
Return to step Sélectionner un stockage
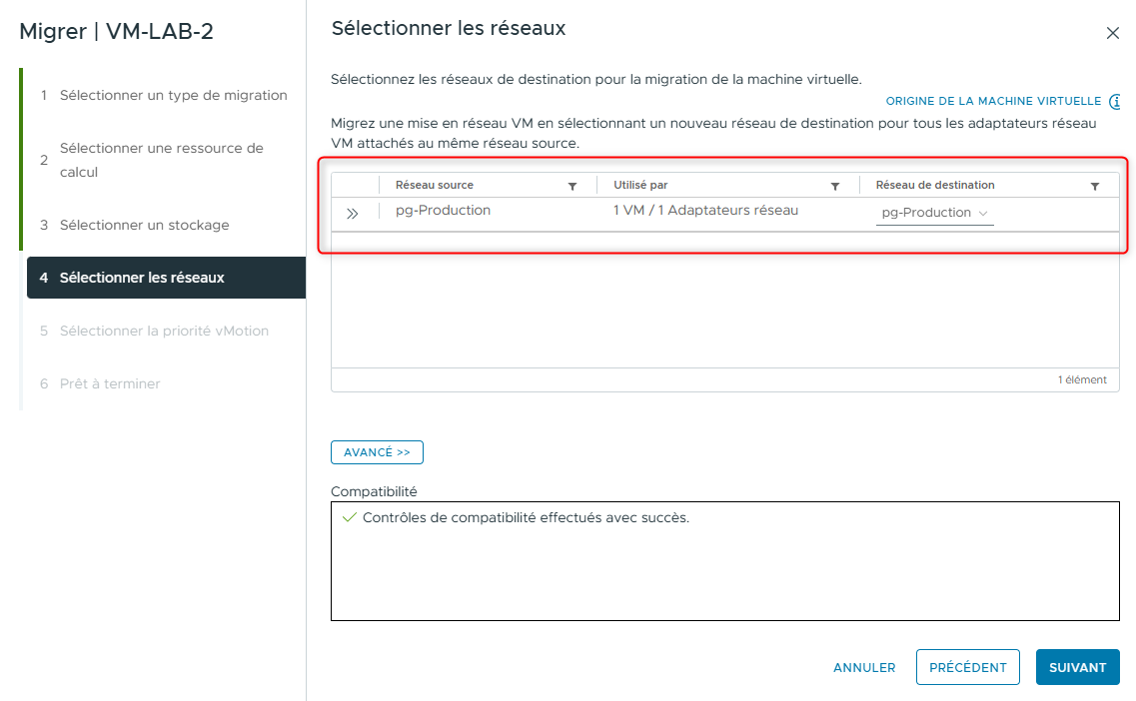[x=143, y=225]
